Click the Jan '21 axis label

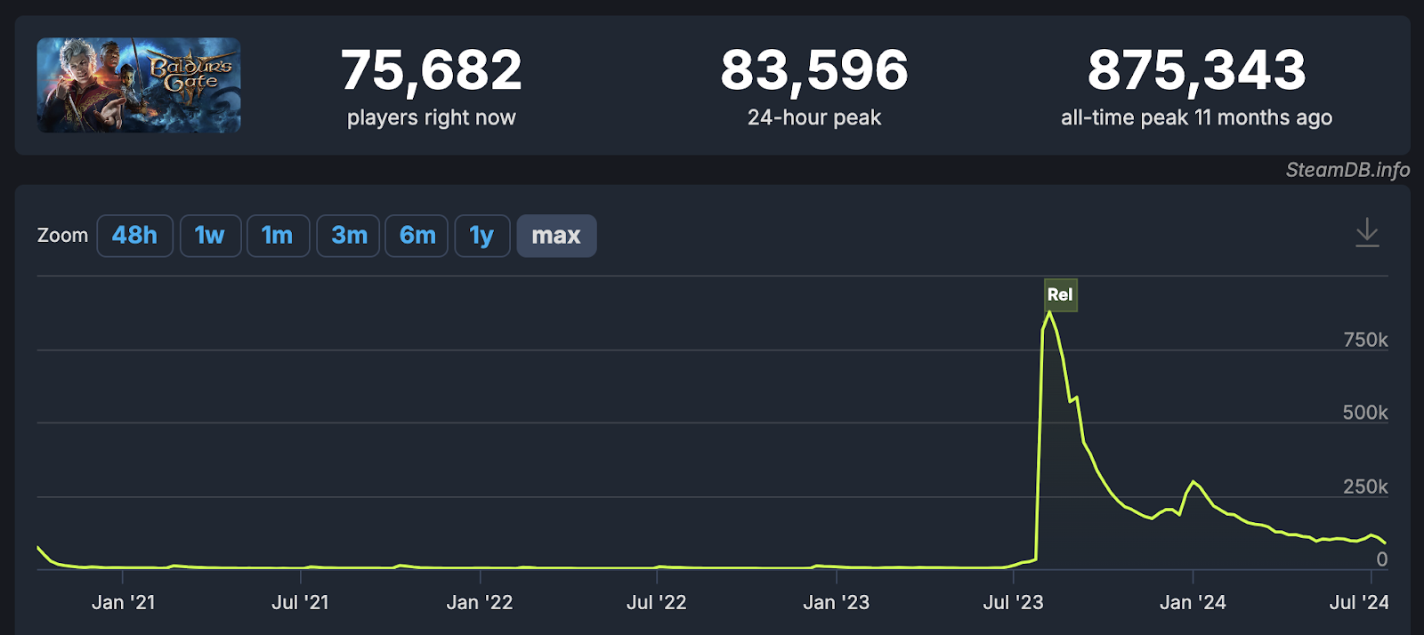click(x=124, y=602)
